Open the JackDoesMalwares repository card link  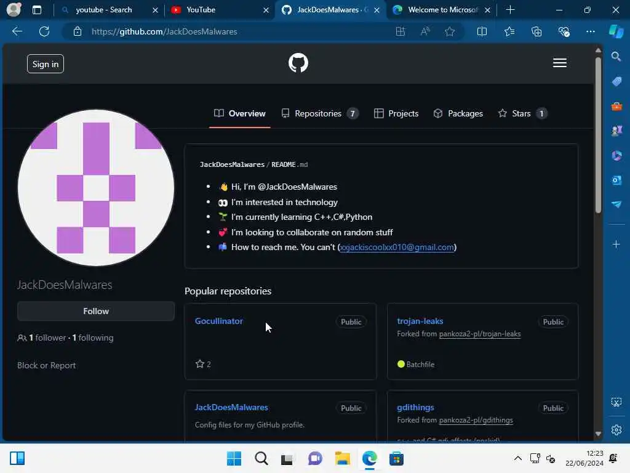(231, 407)
